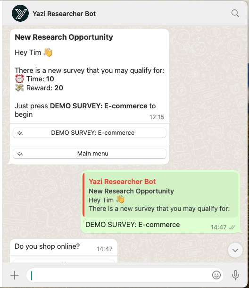Viewport: 249px width, 288px height.
Task: Select the sent message text DEMO SURVEY: E-commerce
Action: [x=133, y=225]
